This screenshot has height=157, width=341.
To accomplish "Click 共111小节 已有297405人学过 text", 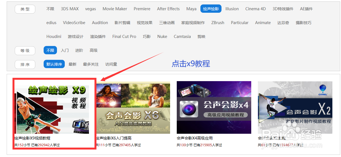I will 118,145.
